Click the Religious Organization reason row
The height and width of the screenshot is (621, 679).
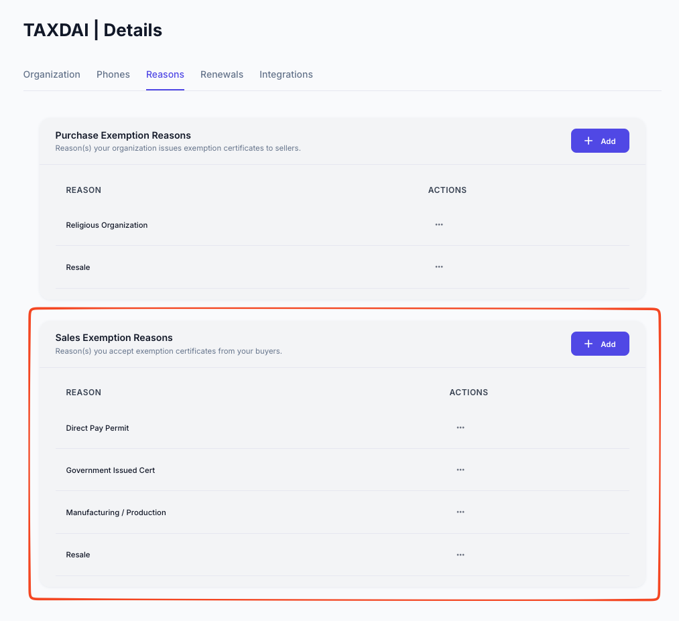(107, 225)
